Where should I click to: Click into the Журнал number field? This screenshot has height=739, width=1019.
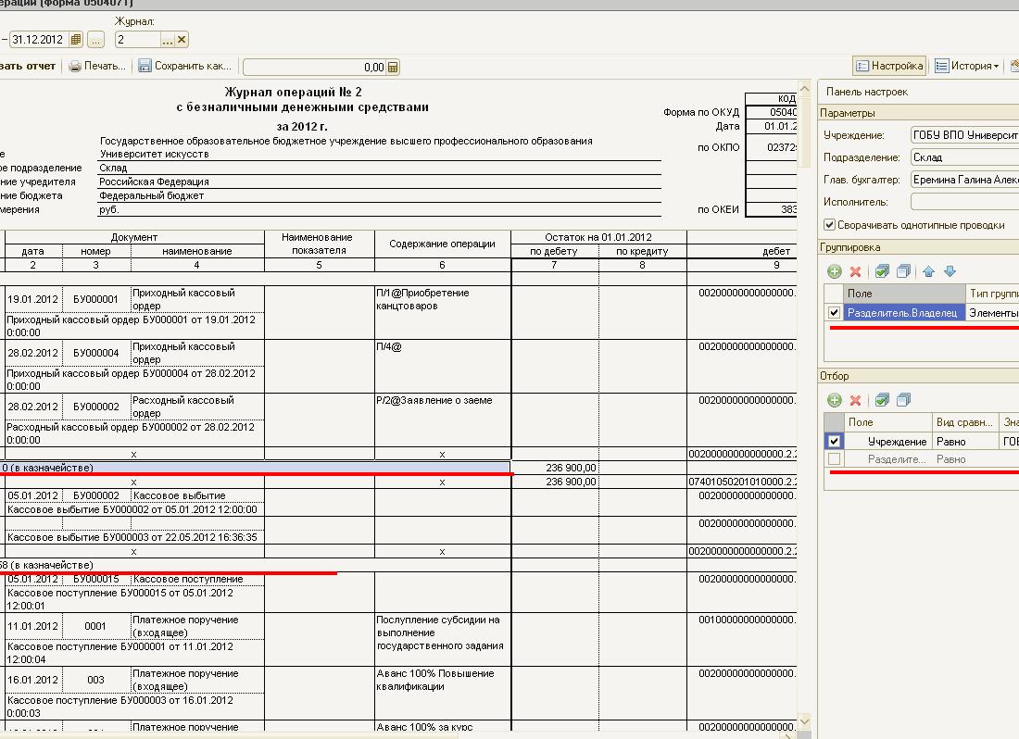[138, 40]
